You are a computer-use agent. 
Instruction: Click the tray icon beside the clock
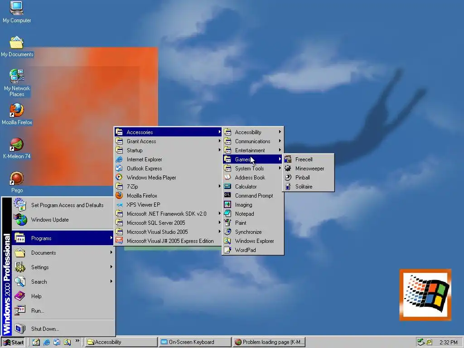coord(429,343)
